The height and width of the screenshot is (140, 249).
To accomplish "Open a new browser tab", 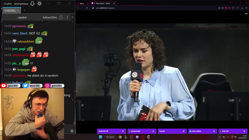I will pyautogui.click(x=118, y=3).
